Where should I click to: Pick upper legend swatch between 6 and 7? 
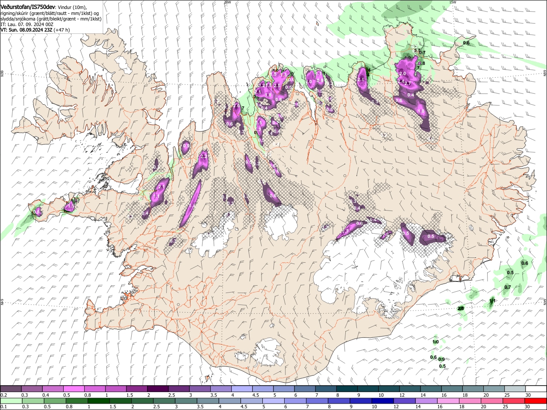pos(305,389)
